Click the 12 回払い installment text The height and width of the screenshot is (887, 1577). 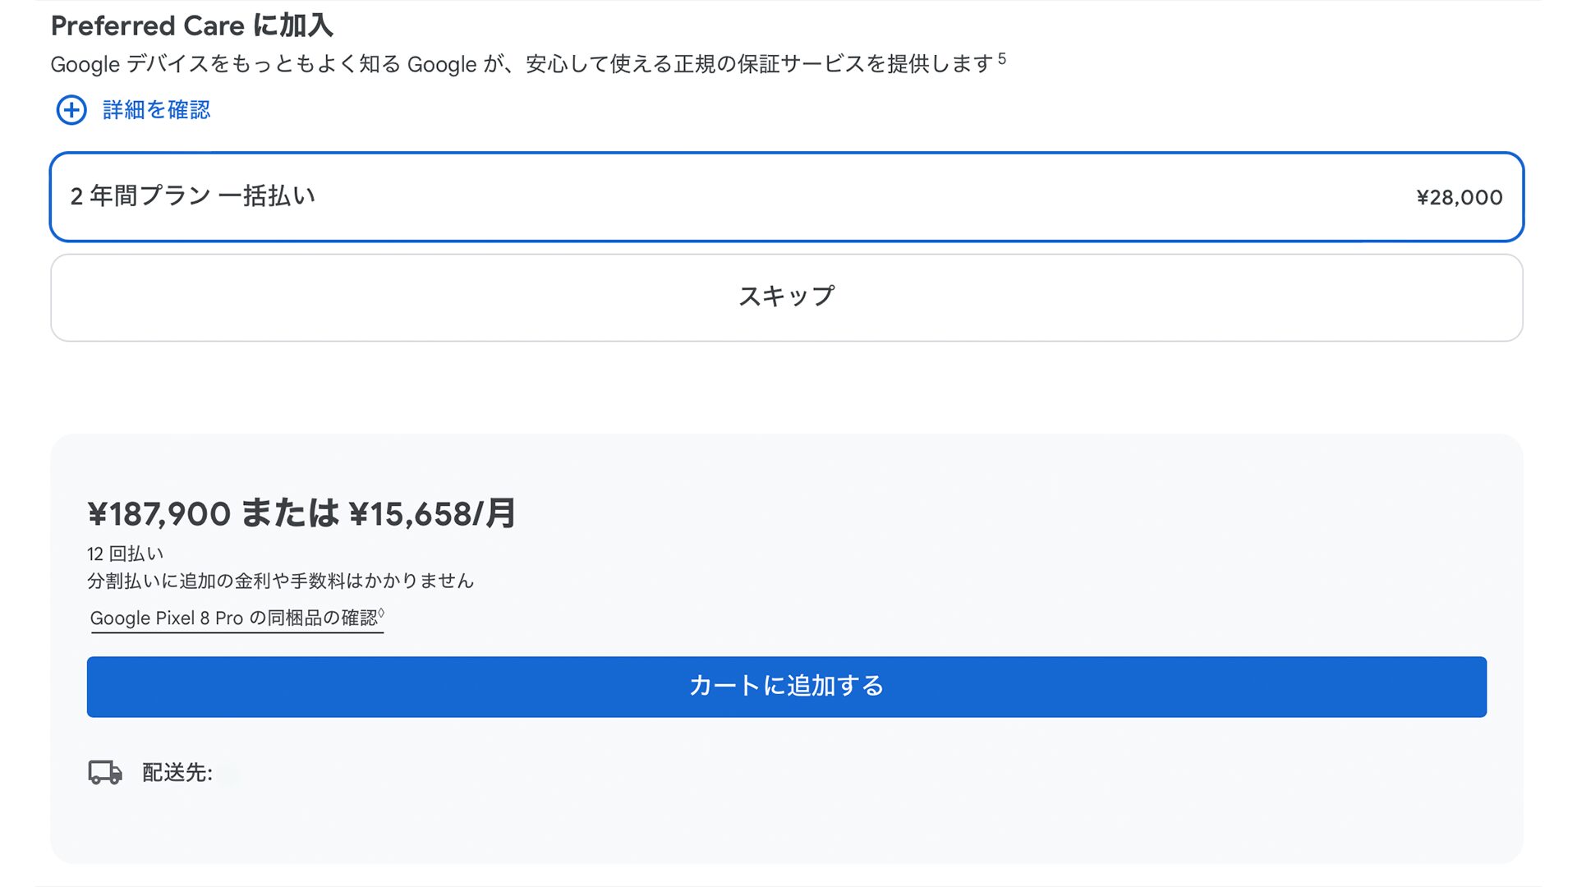125,554
